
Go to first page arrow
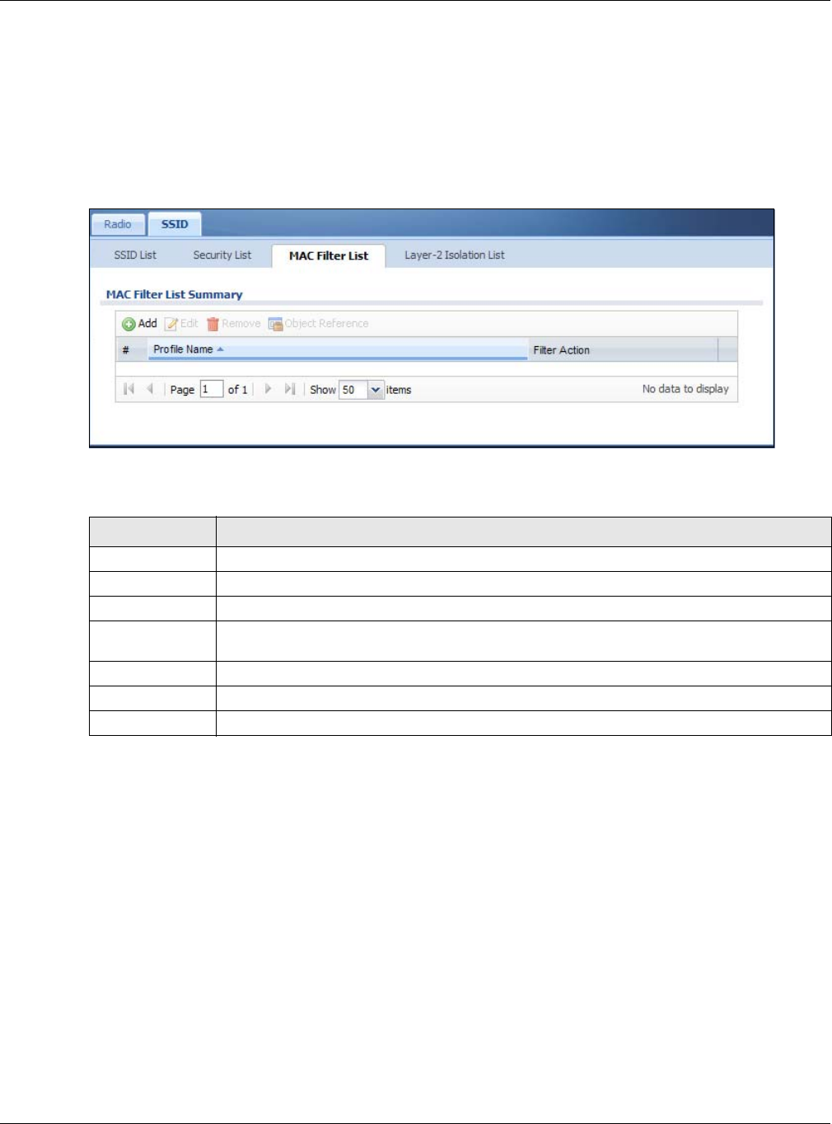point(129,389)
